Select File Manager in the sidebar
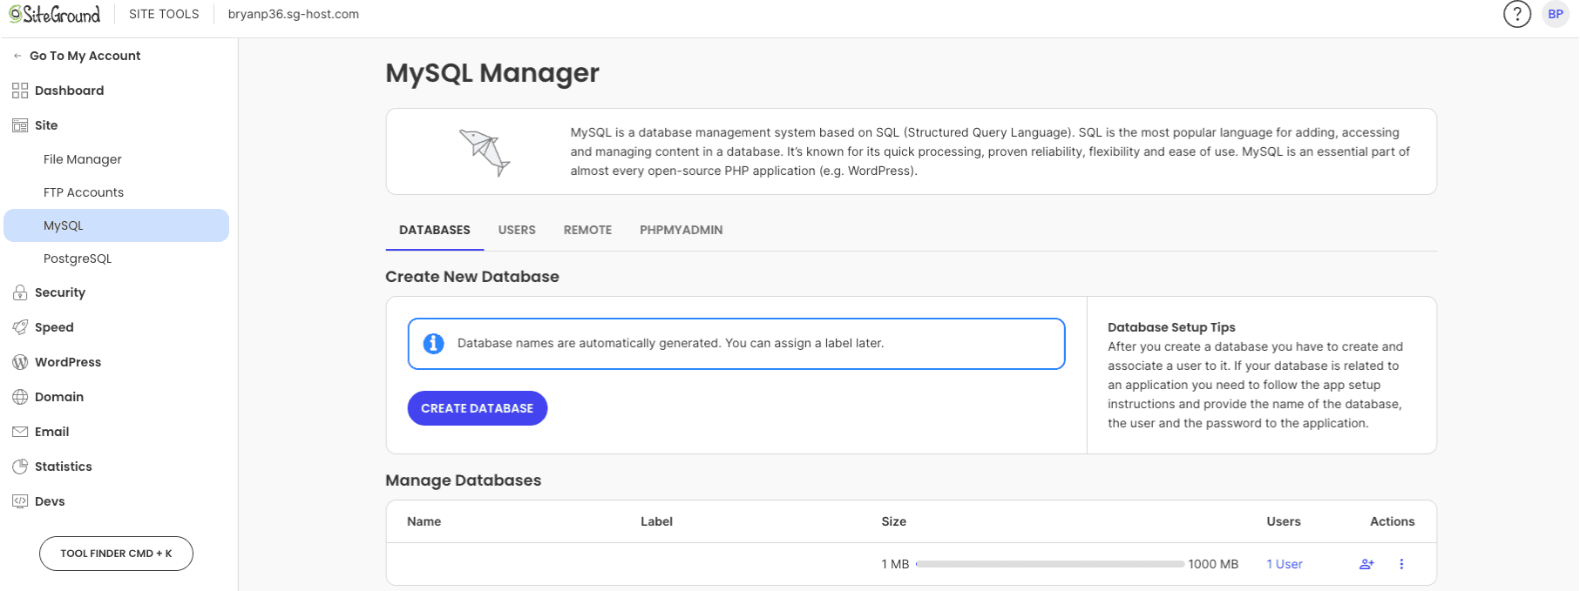This screenshot has height=591, width=1580. coord(83,159)
